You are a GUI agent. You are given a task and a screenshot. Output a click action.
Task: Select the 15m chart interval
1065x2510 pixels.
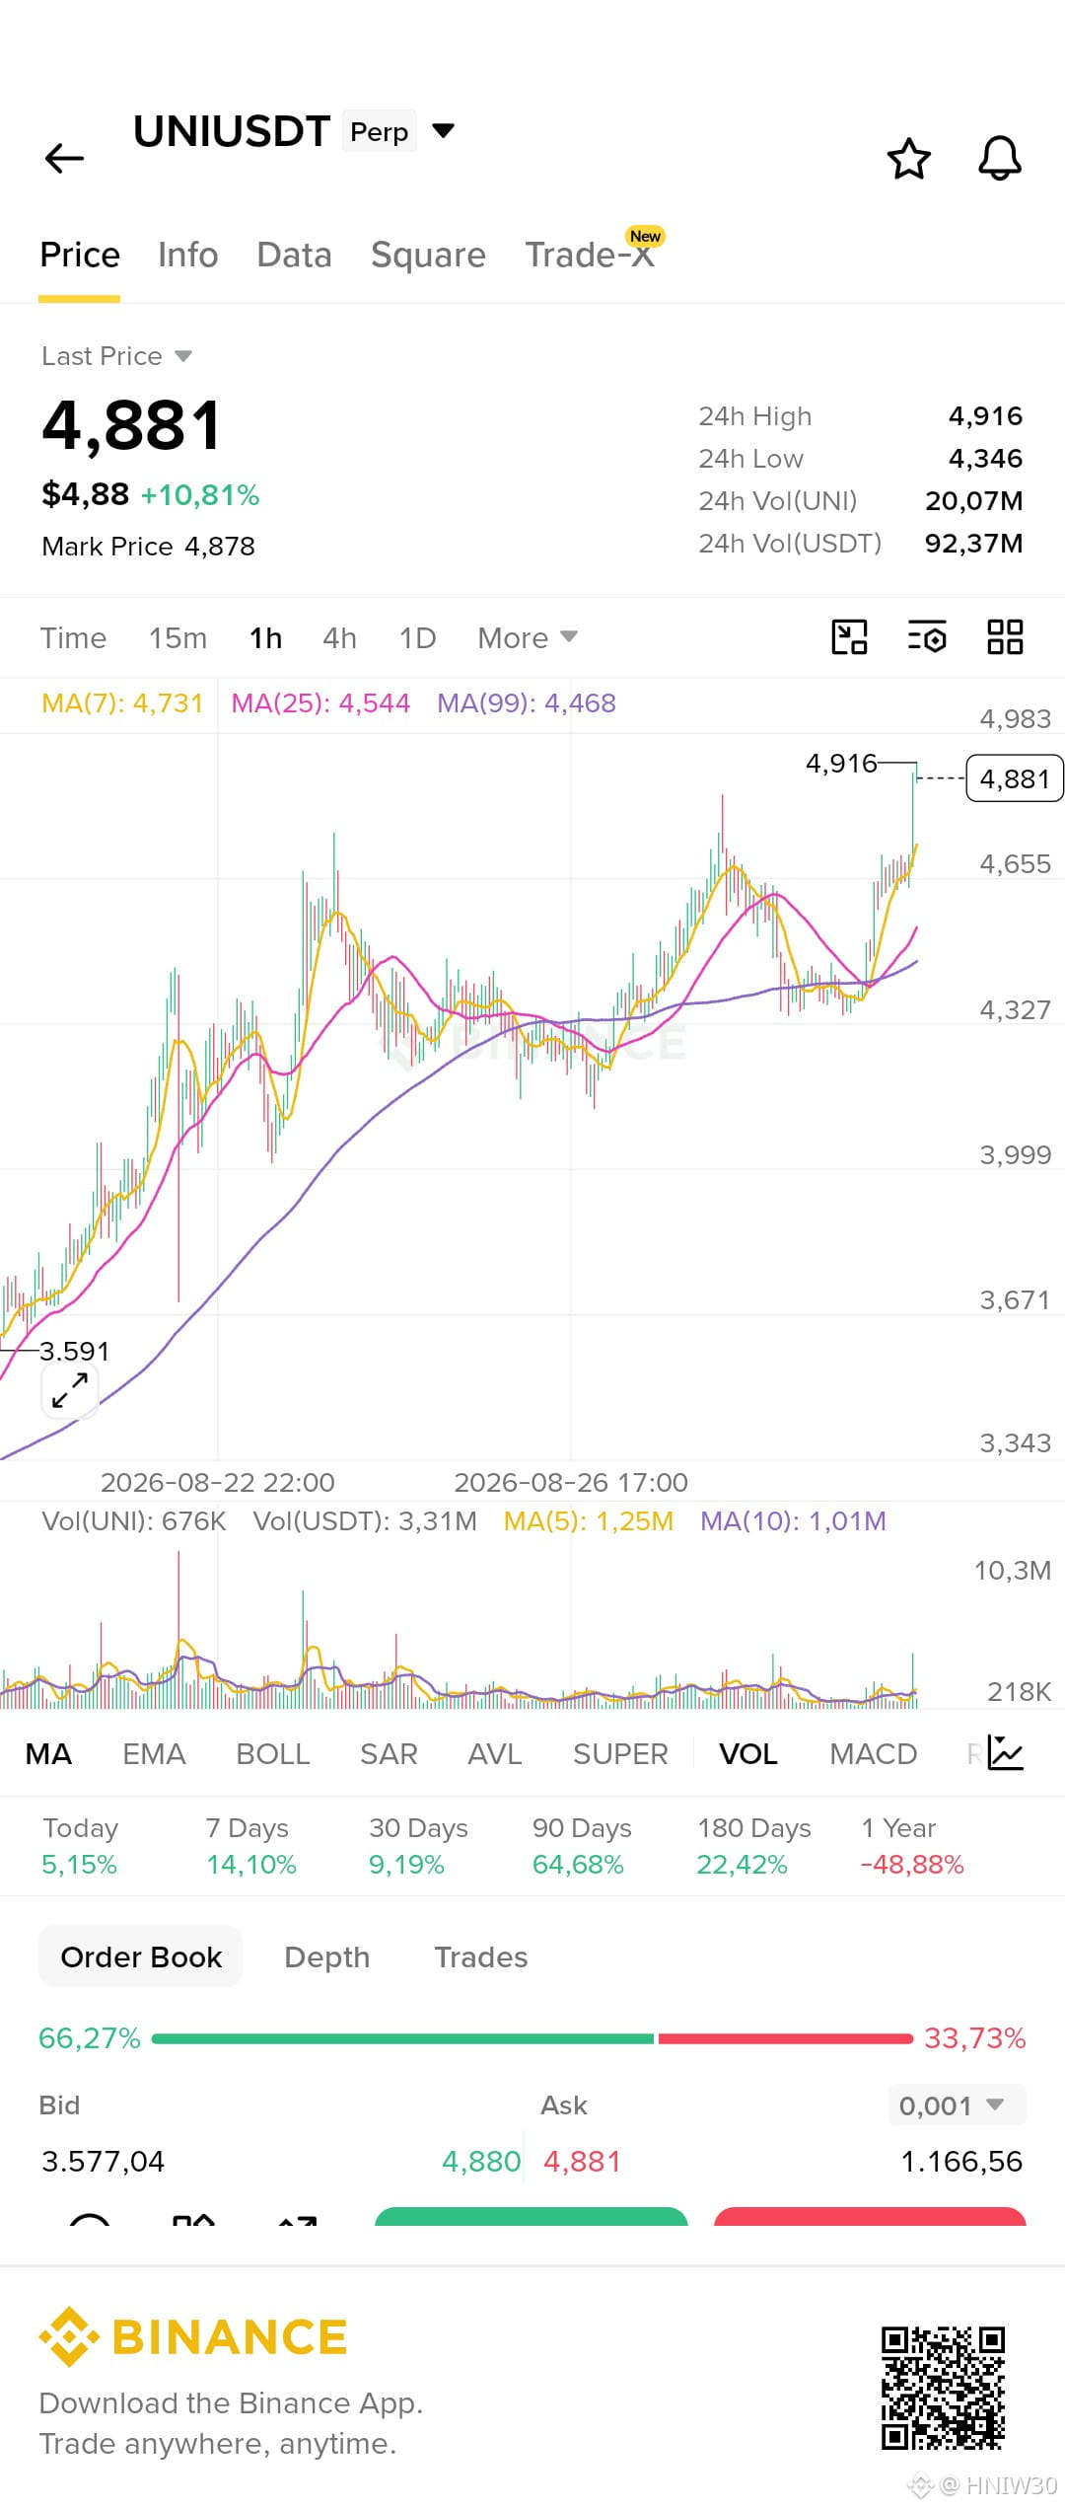click(177, 637)
